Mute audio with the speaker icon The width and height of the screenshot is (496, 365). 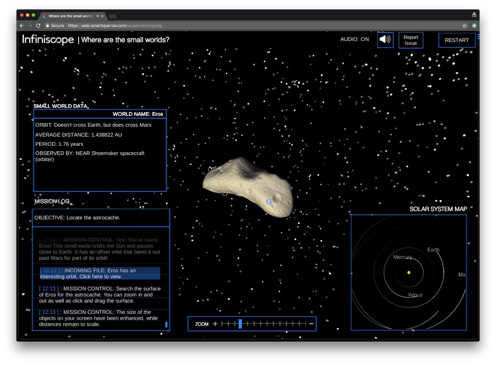385,40
